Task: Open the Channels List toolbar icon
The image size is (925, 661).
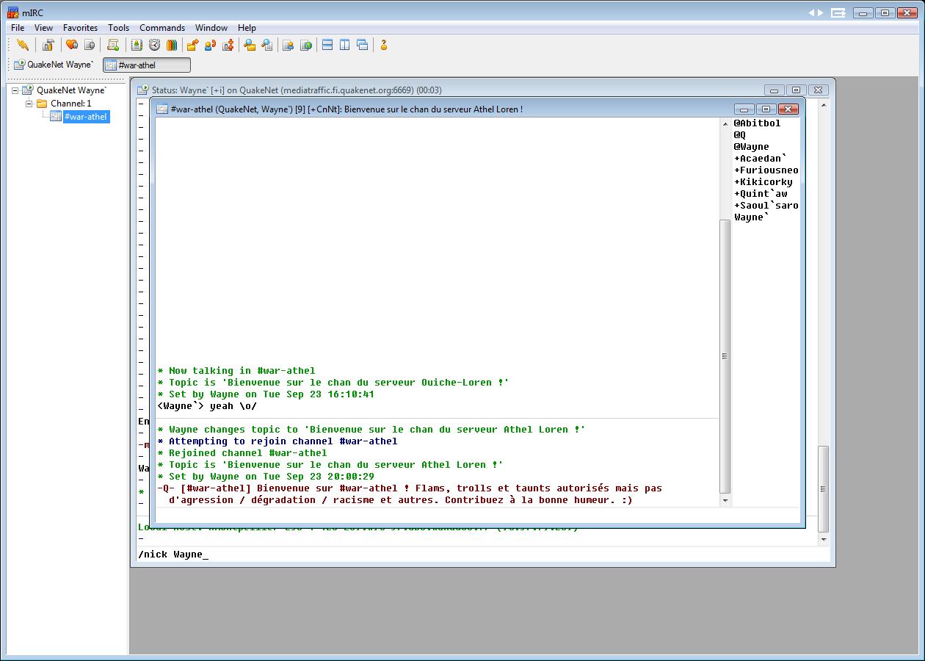Action: pos(90,45)
